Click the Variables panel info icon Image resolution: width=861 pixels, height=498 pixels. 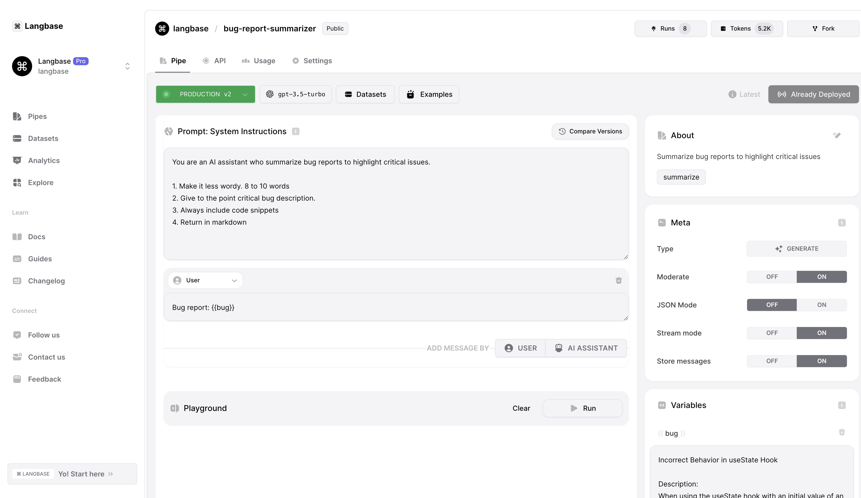point(841,405)
